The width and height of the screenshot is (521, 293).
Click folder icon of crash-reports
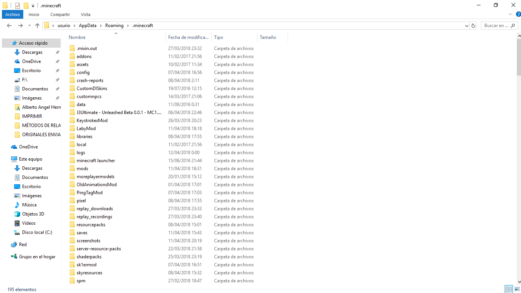(x=72, y=80)
